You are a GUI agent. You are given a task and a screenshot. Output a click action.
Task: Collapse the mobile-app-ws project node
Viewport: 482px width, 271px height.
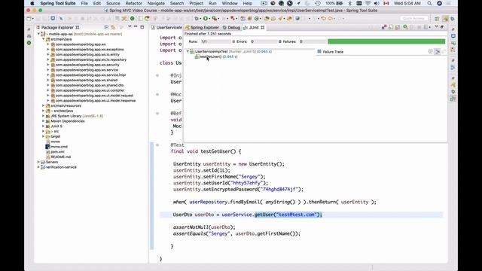38,34
